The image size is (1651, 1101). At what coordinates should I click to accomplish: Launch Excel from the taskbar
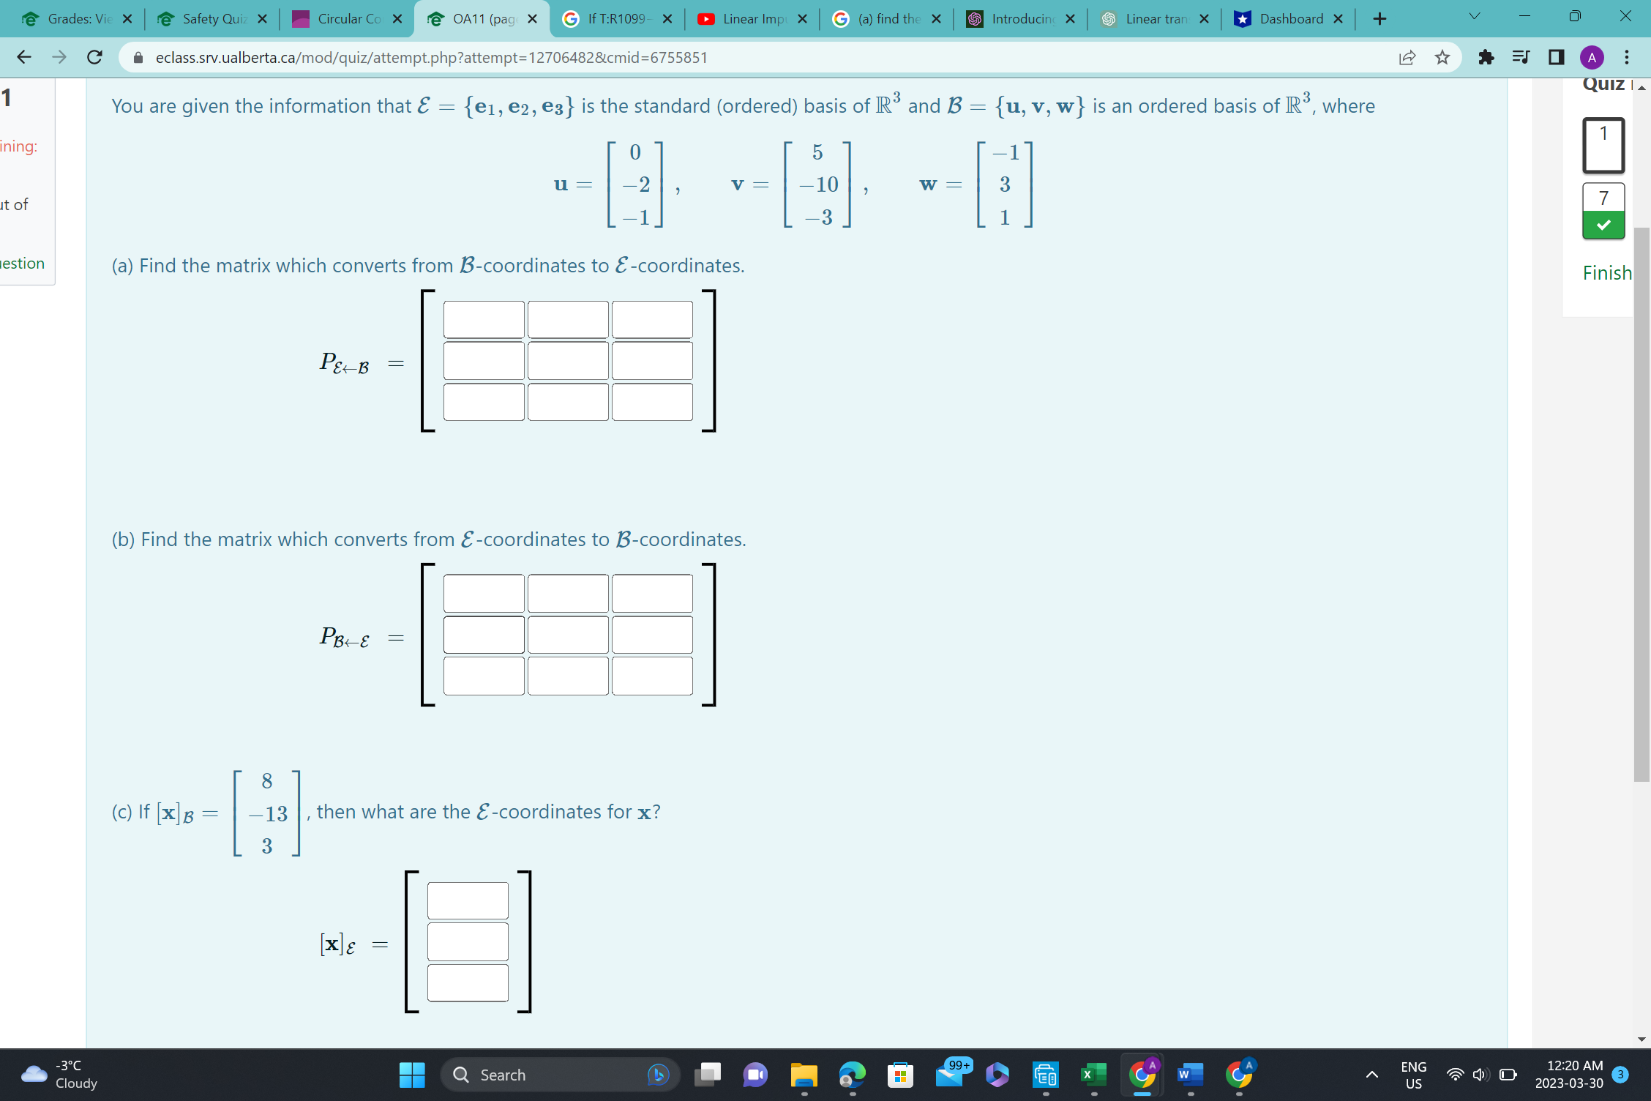tap(1093, 1075)
